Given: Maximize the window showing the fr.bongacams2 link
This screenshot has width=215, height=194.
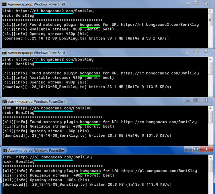Looking at the screenshot, I should click(x=195, y=51).
